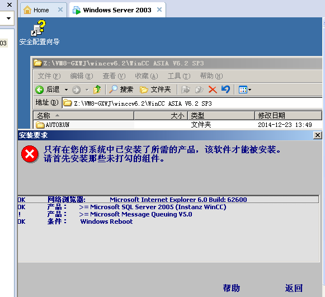Click the AUTORUN modified date 2014-12-23 13:49
Viewport: 325px width, 297px height.
(285, 125)
